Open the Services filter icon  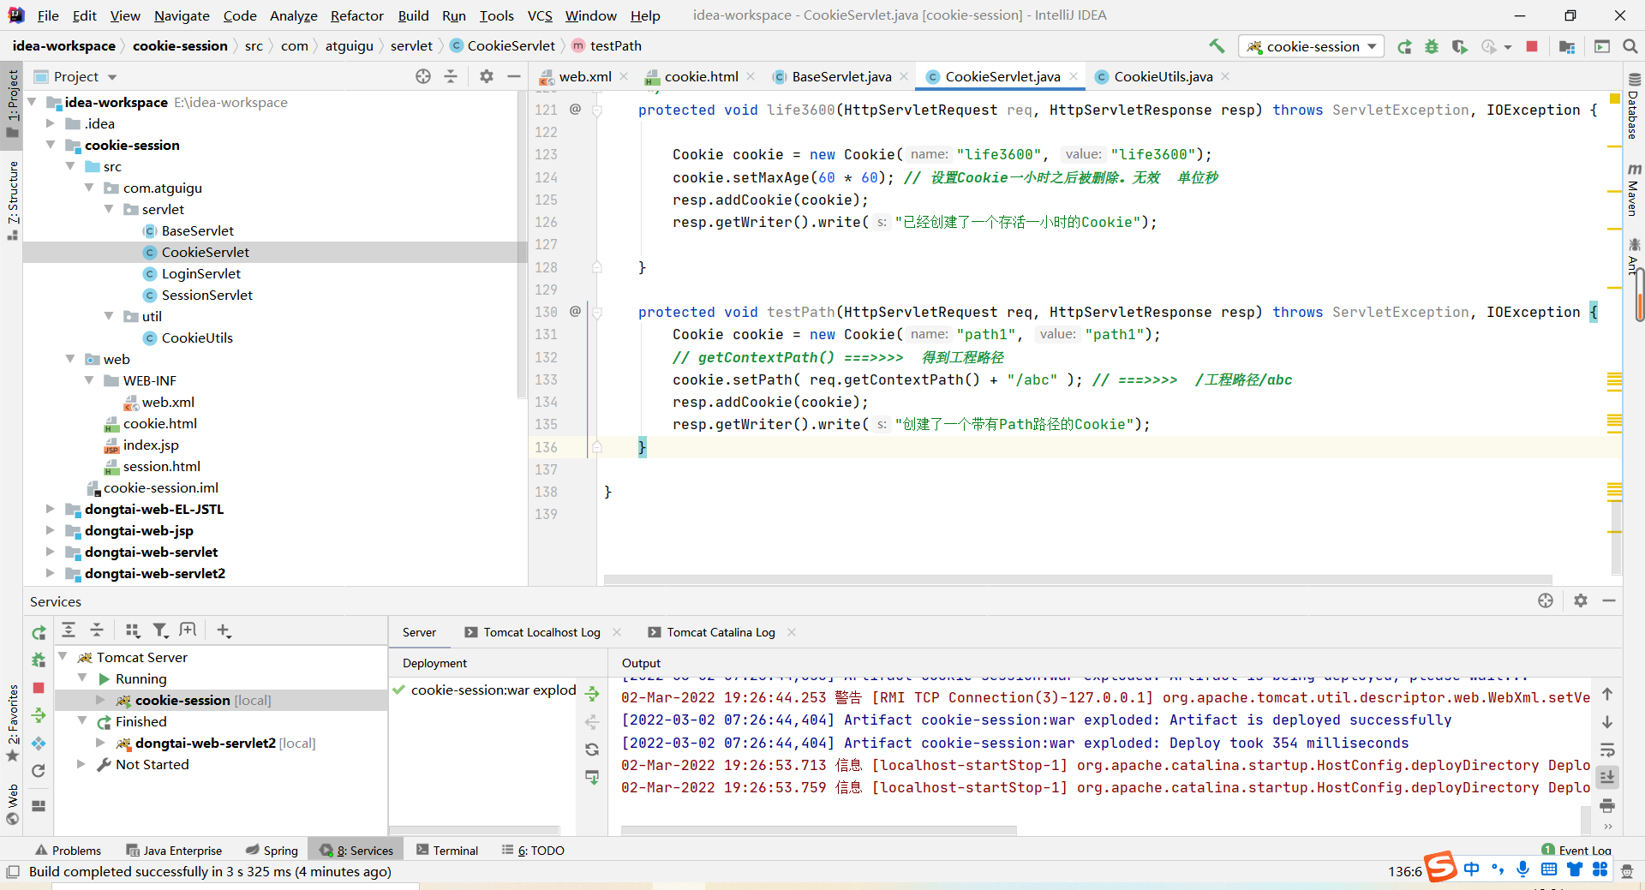160,630
